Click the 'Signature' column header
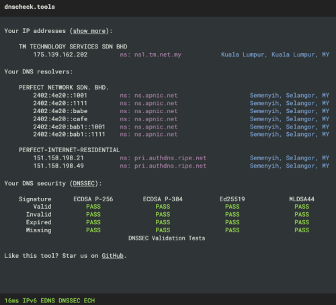Viewport: 336px width, 305px height. [x=35, y=199]
